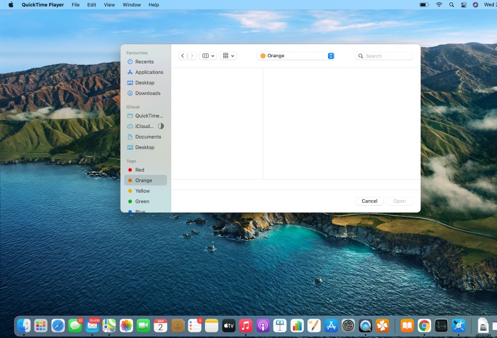Click QuickTime Player icon in the Dock

point(365,326)
